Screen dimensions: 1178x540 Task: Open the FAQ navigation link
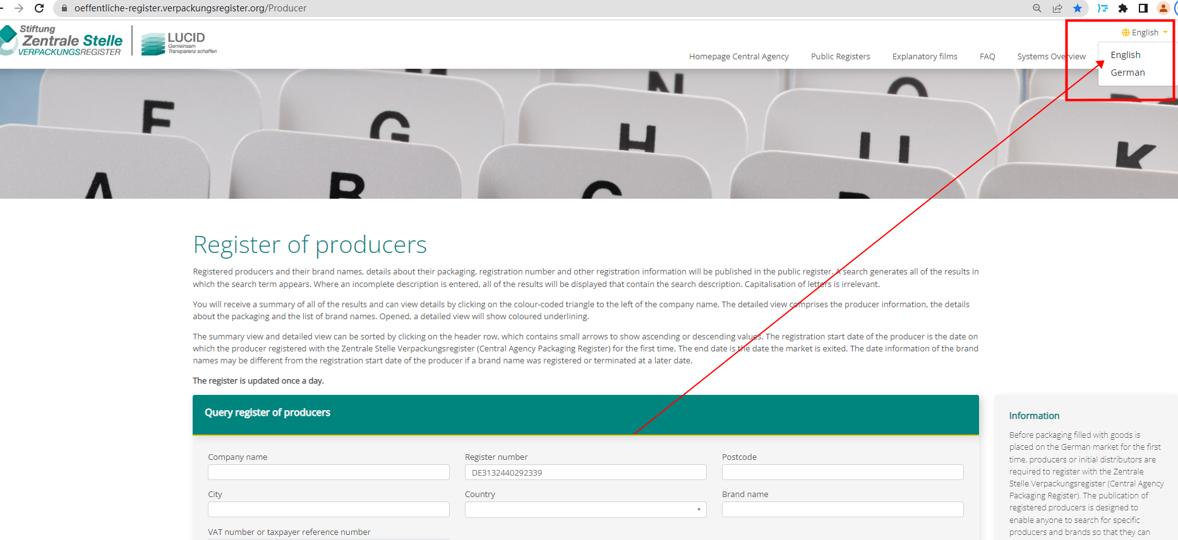(987, 57)
